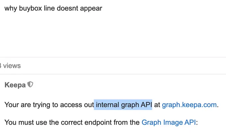The image size is (226, 133).
Task: Click the period after graph.keepa.com
Action: tap(218, 106)
